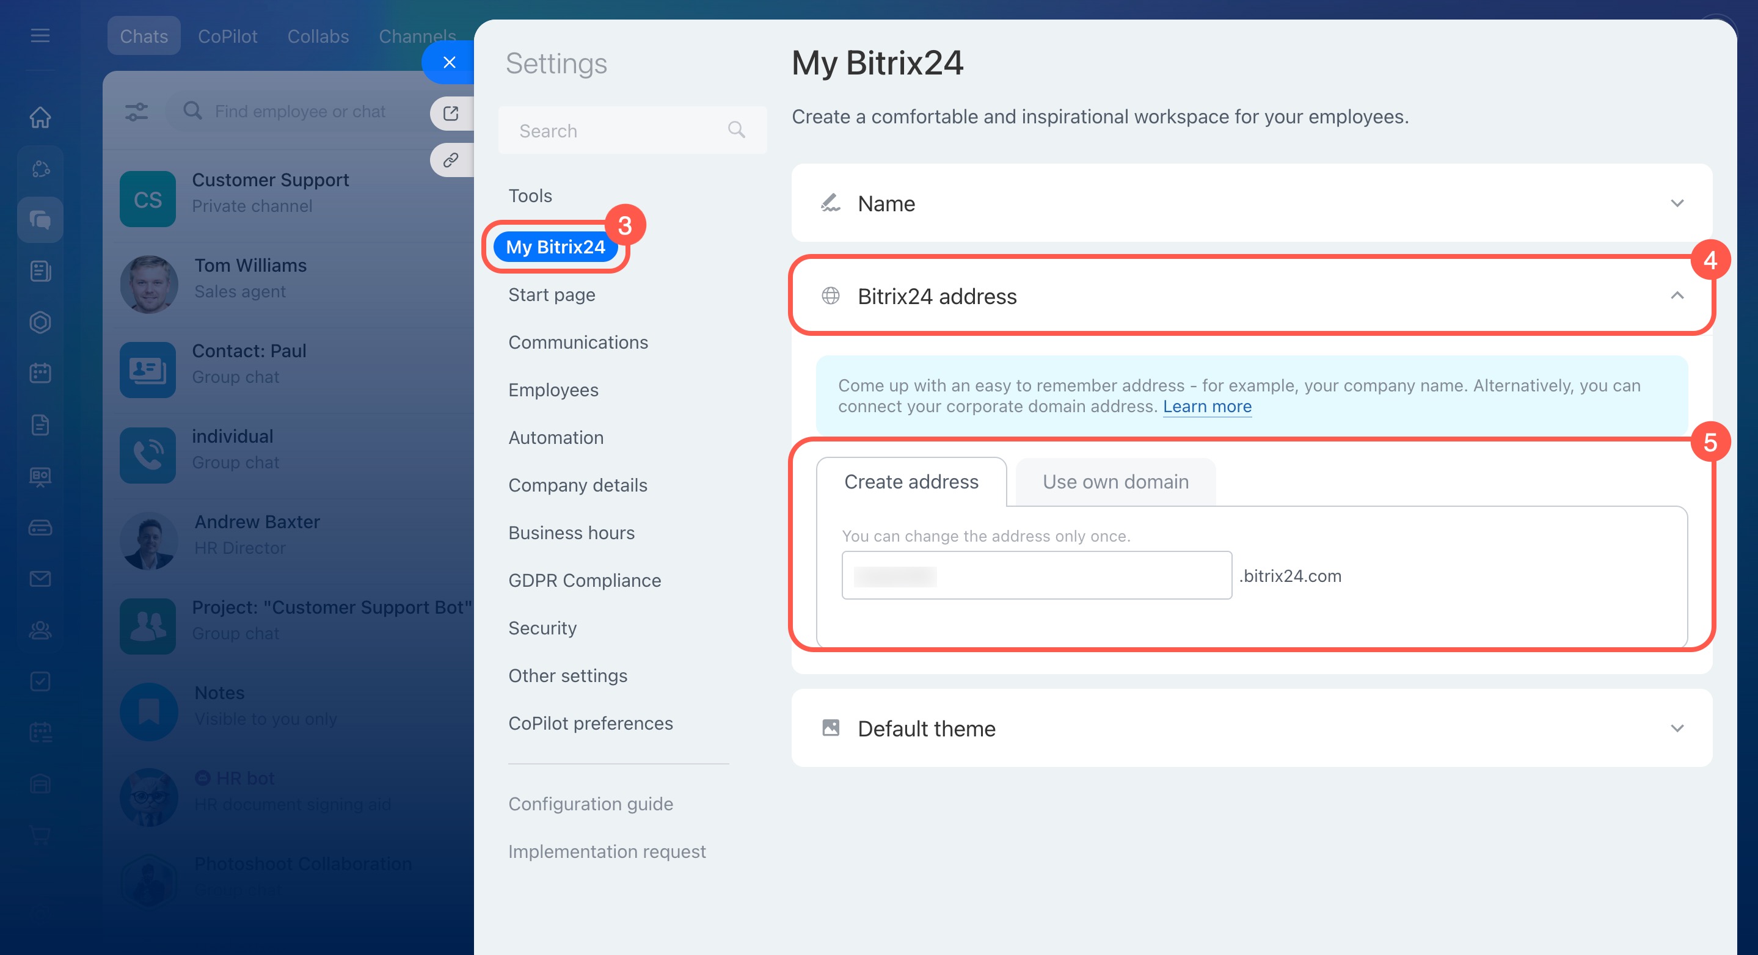The image size is (1758, 955).
Task: Collapse the Bitrix24 address section
Action: [1677, 296]
